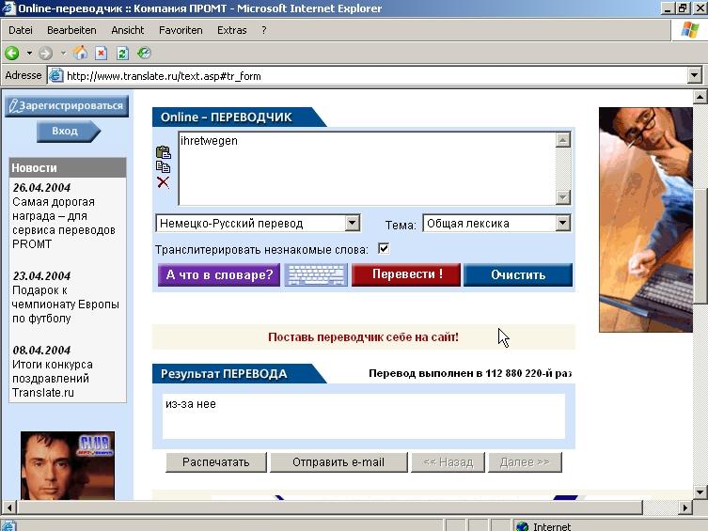Click the Зарегистрироваться register button
The image size is (708, 531).
pyautogui.click(x=67, y=106)
